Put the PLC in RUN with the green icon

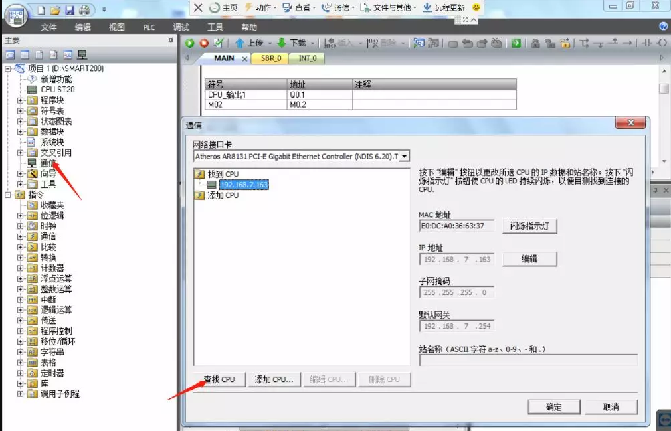(189, 43)
